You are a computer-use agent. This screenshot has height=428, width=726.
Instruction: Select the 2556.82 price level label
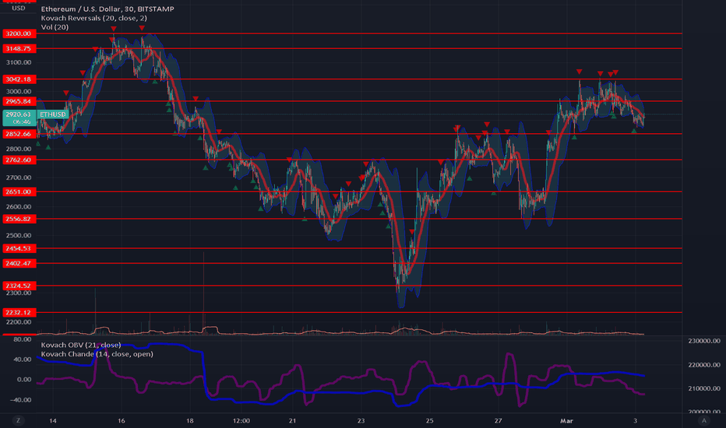point(19,219)
